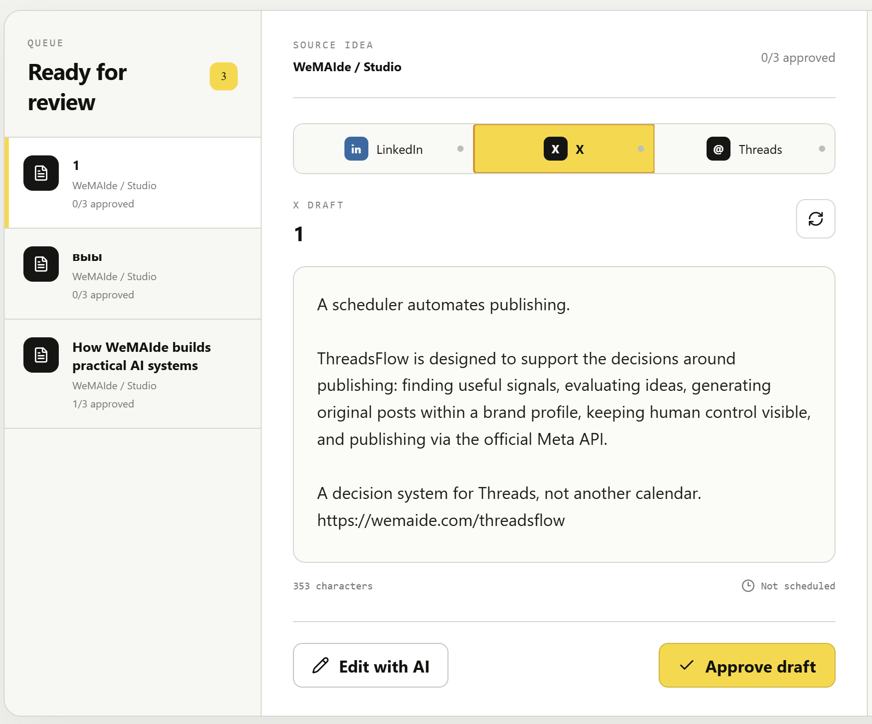Click the QUEUE label in sidebar
This screenshot has height=724, width=872.
pyautogui.click(x=45, y=43)
